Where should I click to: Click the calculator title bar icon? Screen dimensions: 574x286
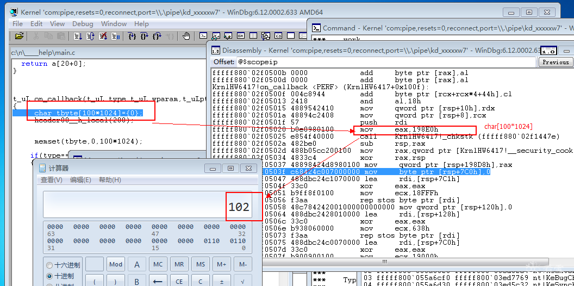pos(43,169)
